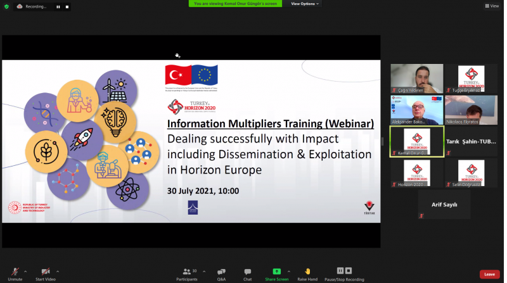The image size is (507, 283).
Task: Click the red Leave button
Action: coord(489,274)
